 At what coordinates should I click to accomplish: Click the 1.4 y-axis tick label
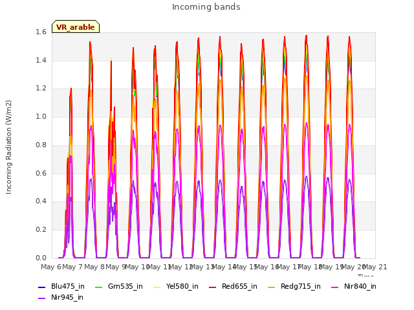pos(41,60)
